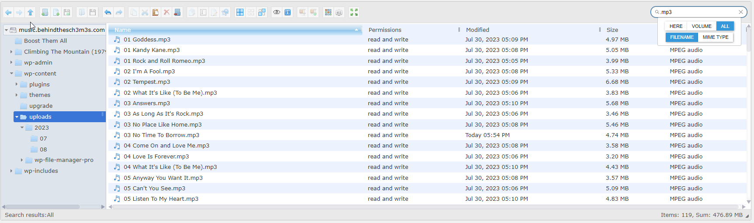Open the 08 folder in tree
This screenshot has width=754, height=223.
[43, 149]
